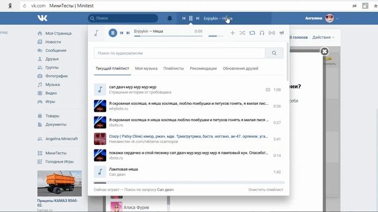378x212 pixels.
Task: Play the Crazy (Patsy Cline) track
Action: (x=188, y=139)
